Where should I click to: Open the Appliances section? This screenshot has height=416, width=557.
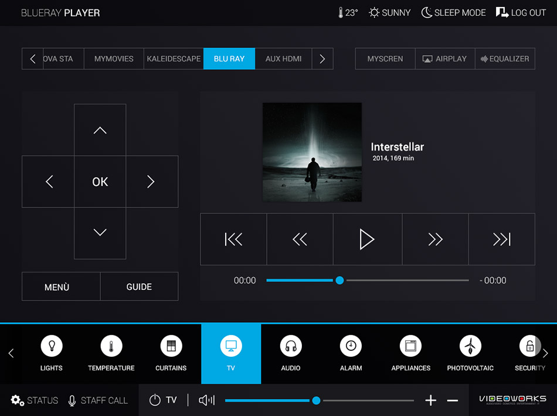pyautogui.click(x=410, y=353)
